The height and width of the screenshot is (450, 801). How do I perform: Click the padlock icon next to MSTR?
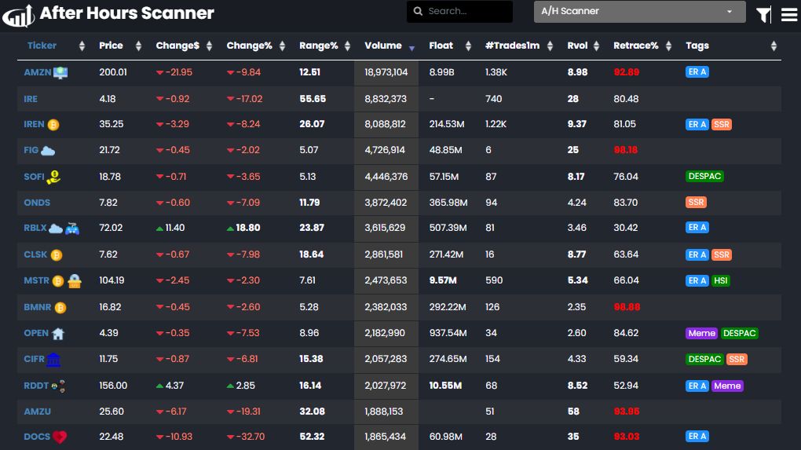click(75, 281)
